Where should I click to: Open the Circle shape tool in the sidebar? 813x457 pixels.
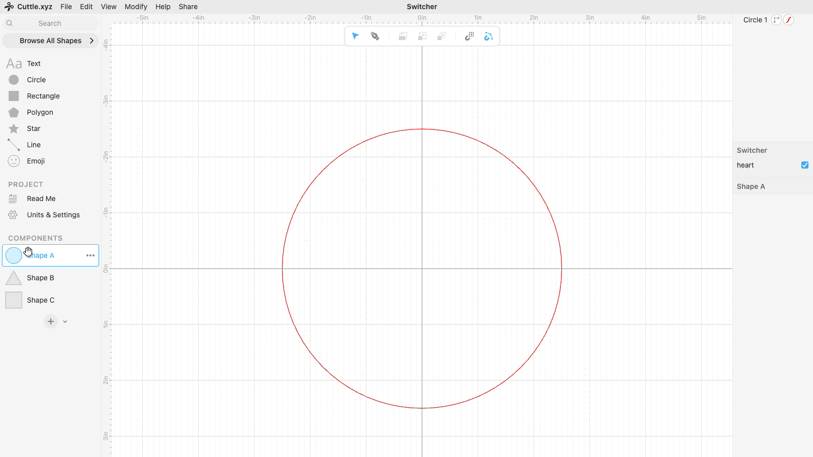click(36, 80)
